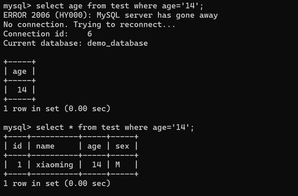Click the id value 1 in the result row
Screen dimensions: 298x196
pyautogui.click(x=19, y=165)
